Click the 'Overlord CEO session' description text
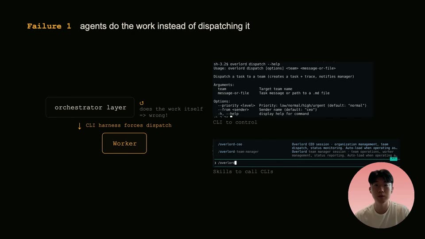 coord(344,146)
